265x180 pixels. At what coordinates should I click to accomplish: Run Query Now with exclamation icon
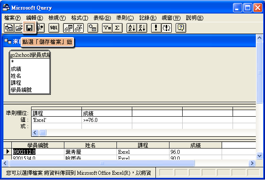pos(155,28)
